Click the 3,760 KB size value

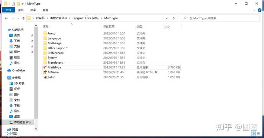click(x=174, y=67)
